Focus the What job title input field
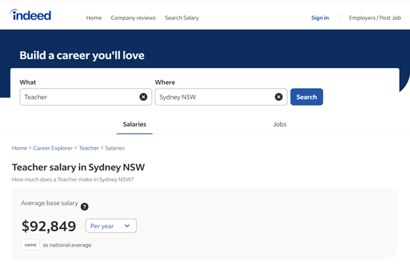The width and height of the screenshot is (410, 265). coord(79,97)
